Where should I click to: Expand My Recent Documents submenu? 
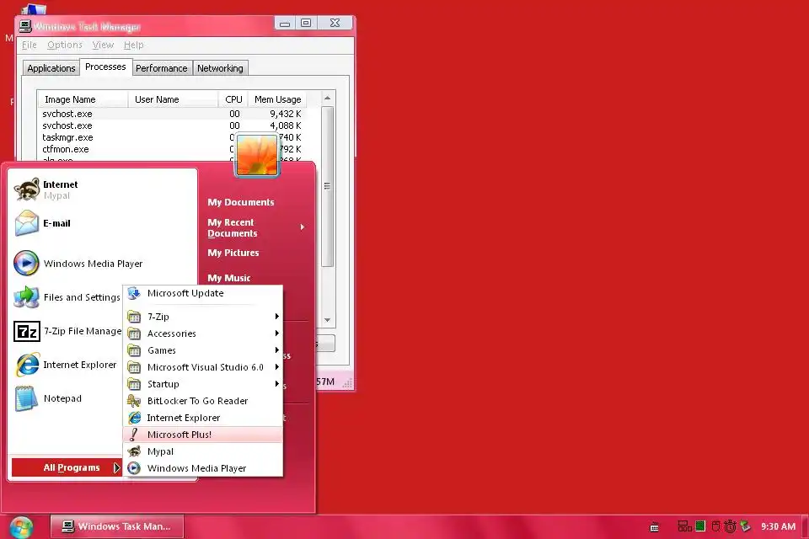tap(256, 227)
